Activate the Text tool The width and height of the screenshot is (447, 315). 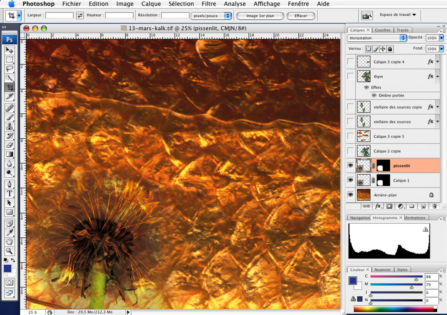pyautogui.click(x=10, y=193)
